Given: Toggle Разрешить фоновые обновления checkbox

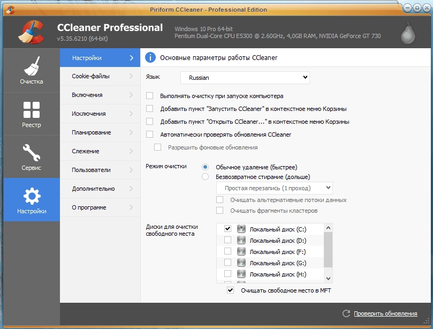Looking at the screenshot, I should [x=158, y=147].
